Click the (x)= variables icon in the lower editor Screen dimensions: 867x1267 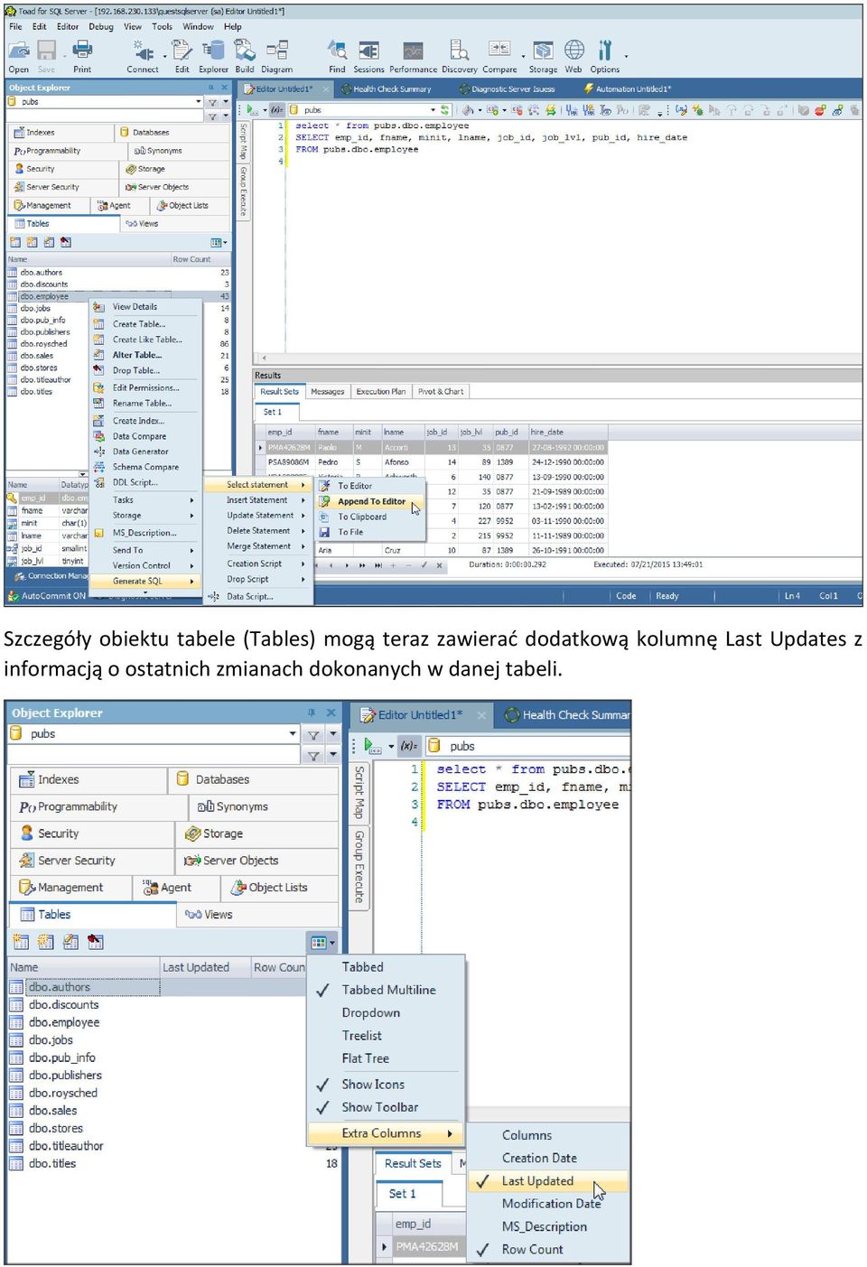pyautogui.click(x=409, y=746)
